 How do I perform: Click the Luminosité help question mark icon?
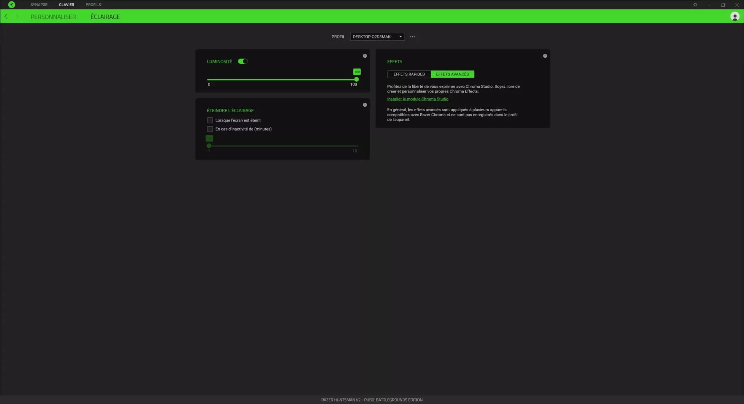tap(365, 55)
